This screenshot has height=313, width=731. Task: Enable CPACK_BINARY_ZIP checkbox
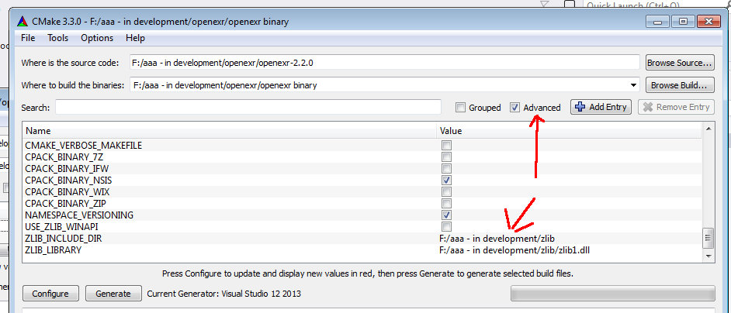[x=446, y=203]
